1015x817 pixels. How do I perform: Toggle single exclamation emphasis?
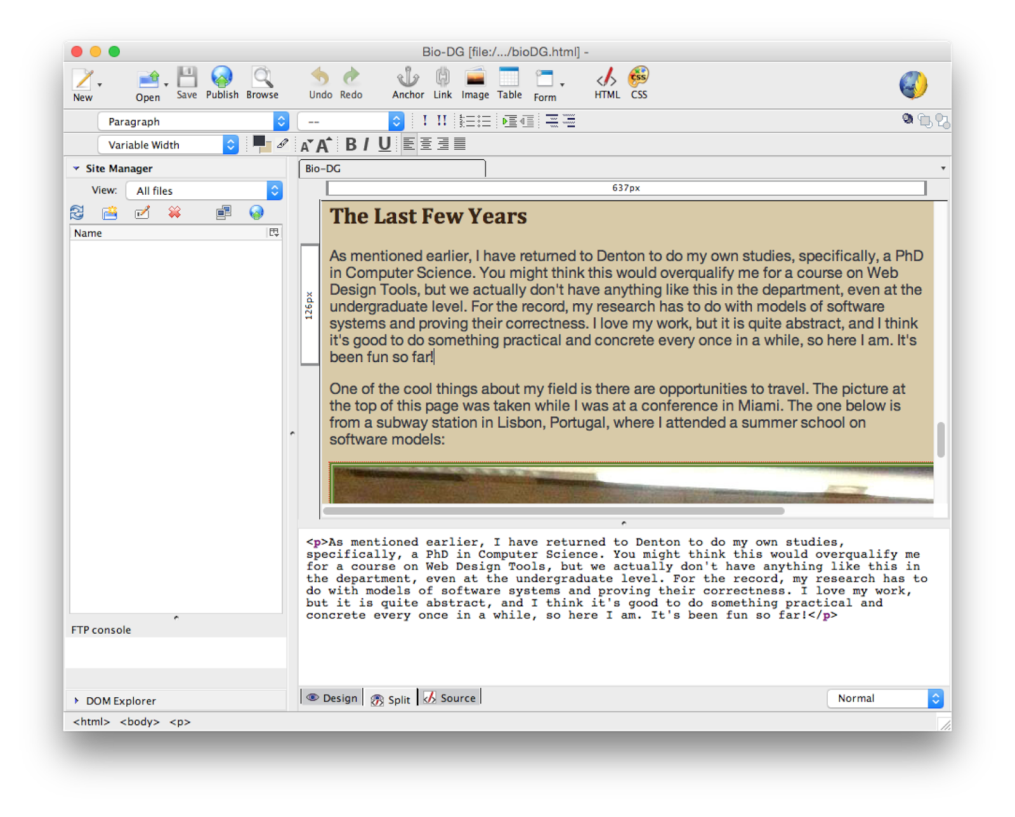(424, 121)
